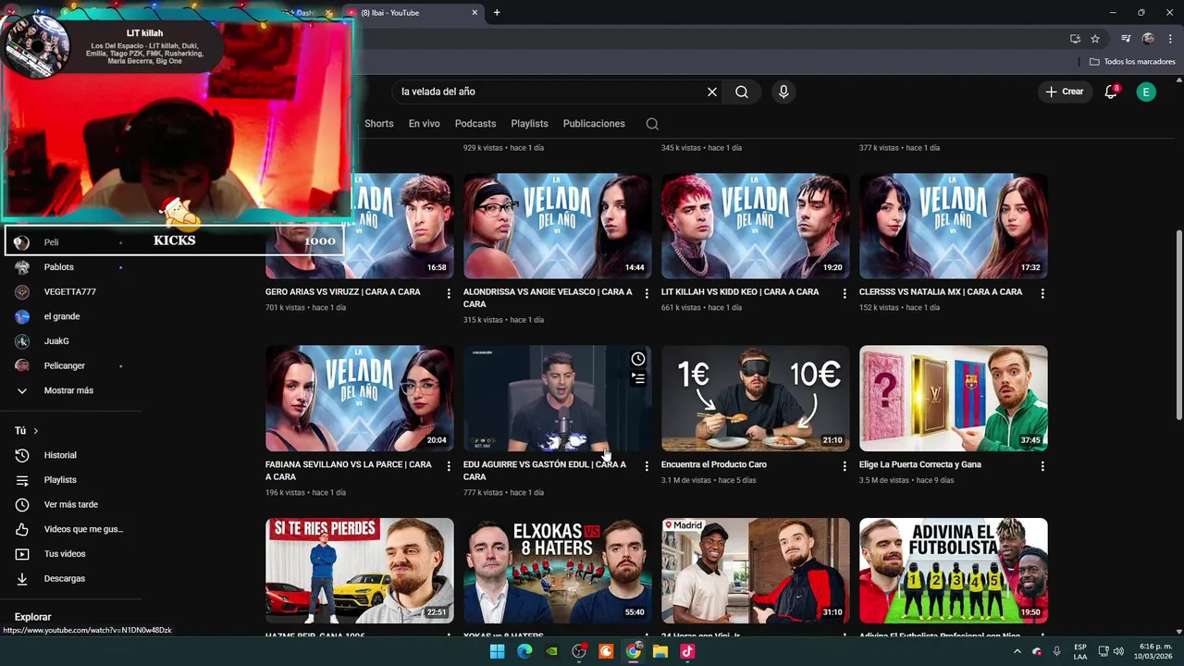Screen dimensions: 1184x666
Task: Open ELXOKAS VS 8 HATERS thumbnail
Action: [558, 571]
